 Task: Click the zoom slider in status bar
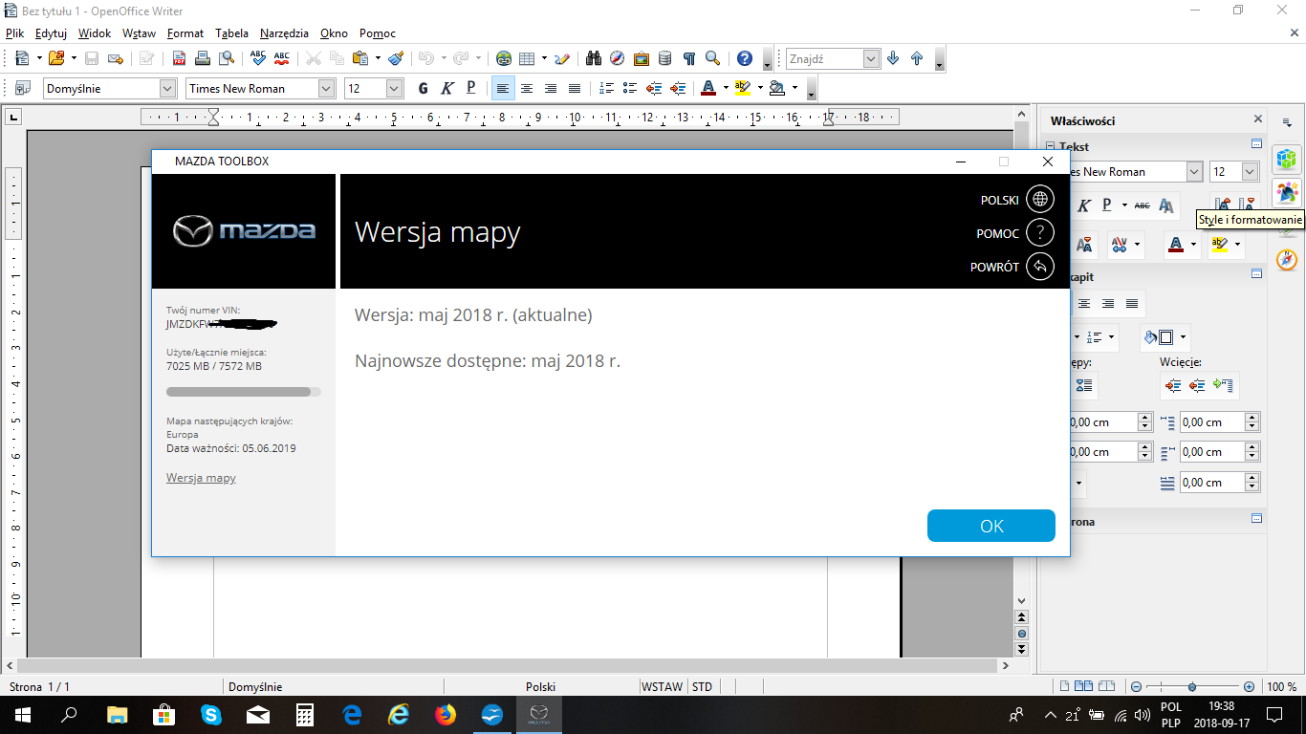(x=1192, y=686)
